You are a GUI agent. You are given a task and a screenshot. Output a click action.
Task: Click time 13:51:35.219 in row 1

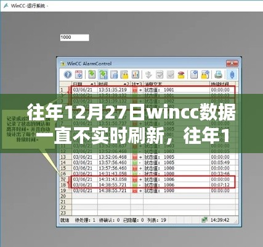coord(113,90)
